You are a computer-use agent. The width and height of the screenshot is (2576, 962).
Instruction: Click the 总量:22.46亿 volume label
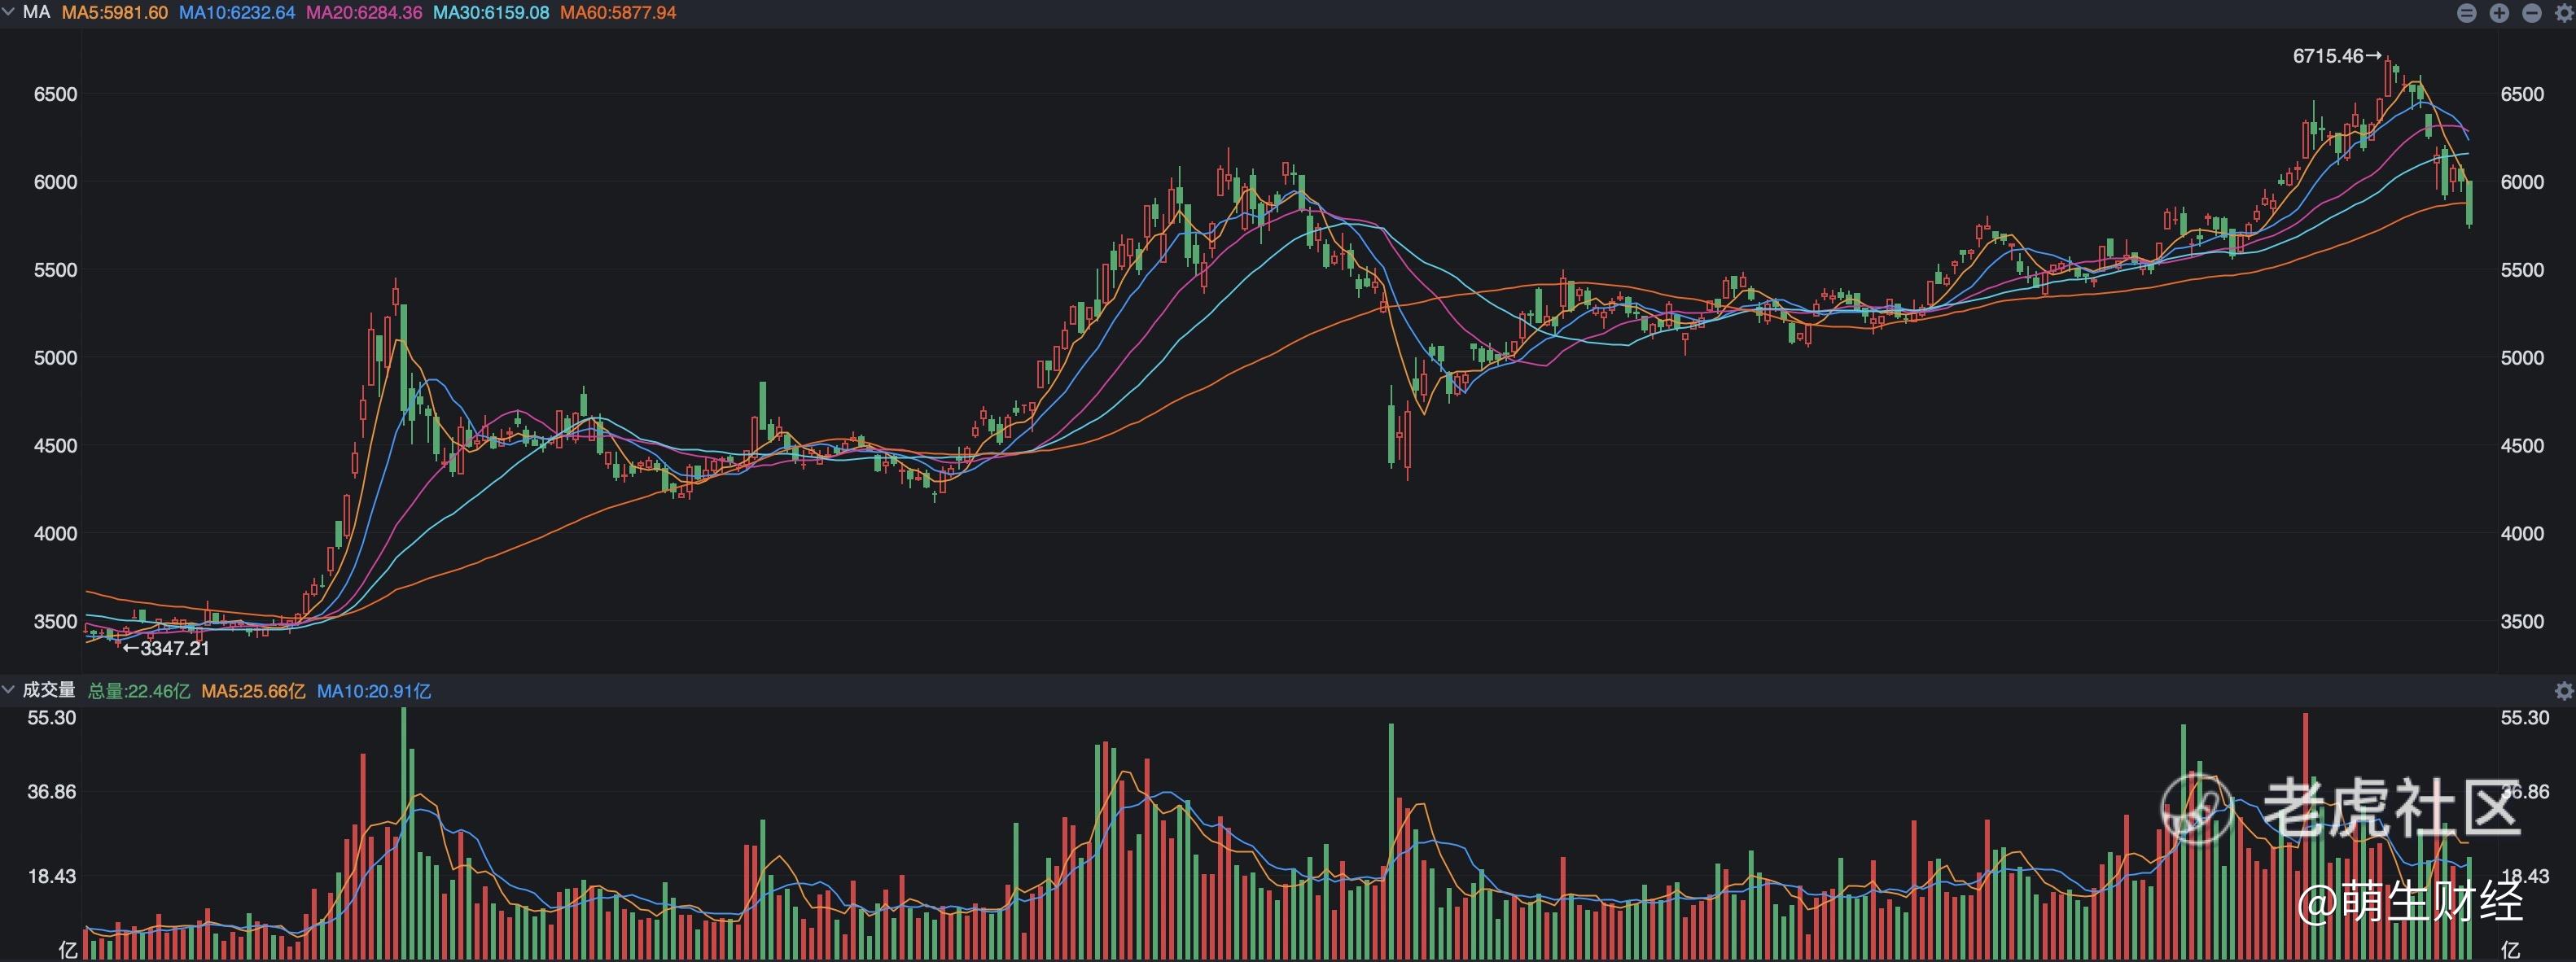[139, 691]
